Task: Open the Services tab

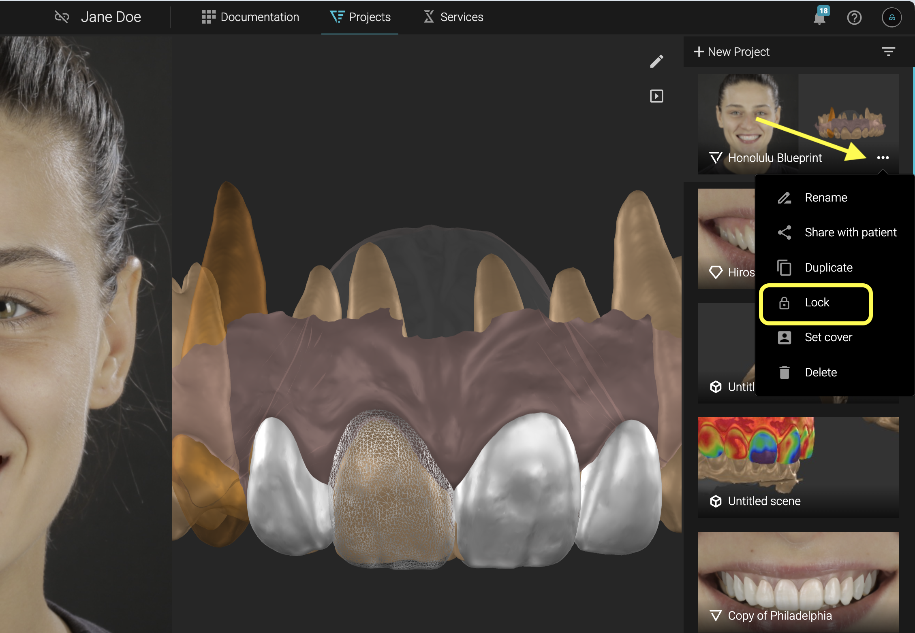Action: pos(453,17)
